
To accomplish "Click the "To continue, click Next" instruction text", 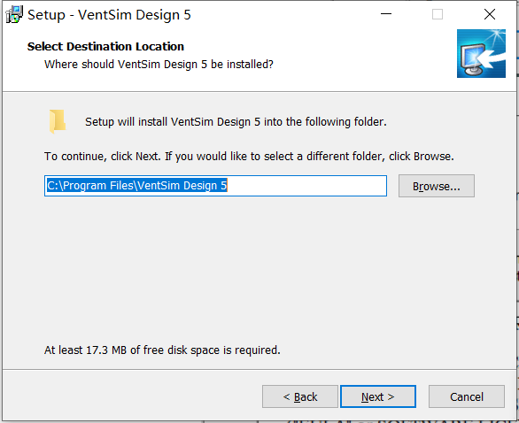I will 249,156.
